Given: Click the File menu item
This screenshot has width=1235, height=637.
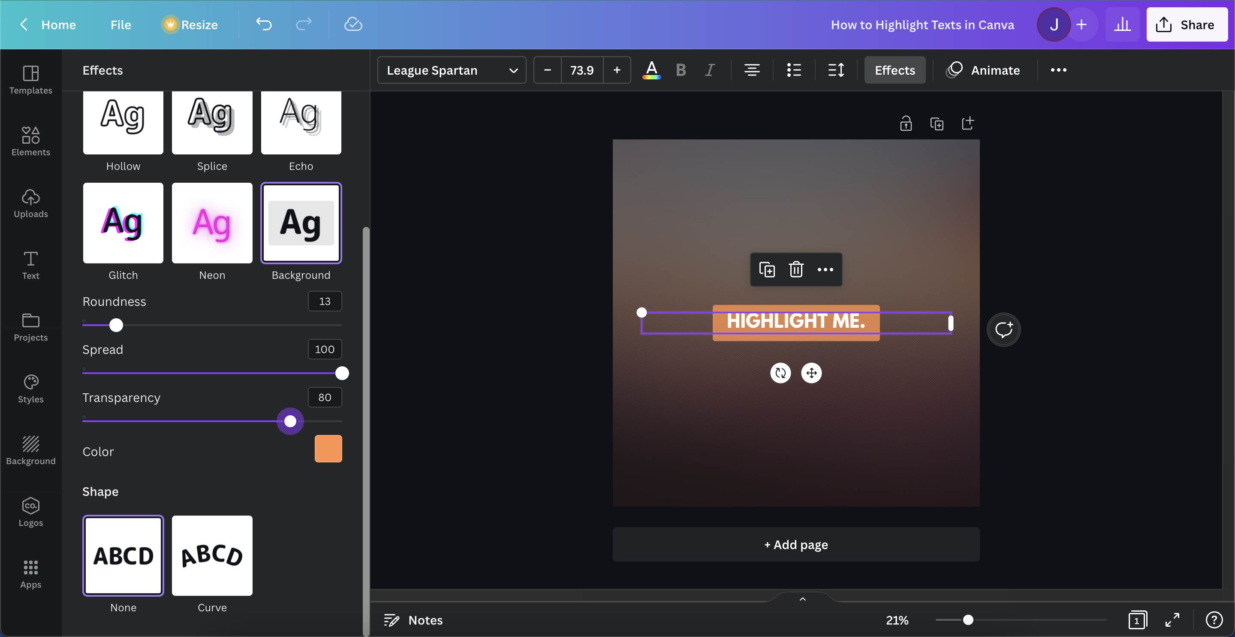Looking at the screenshot, I should [121, 24].
